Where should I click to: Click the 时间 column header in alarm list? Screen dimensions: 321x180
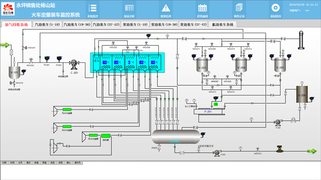pos(12,163)
